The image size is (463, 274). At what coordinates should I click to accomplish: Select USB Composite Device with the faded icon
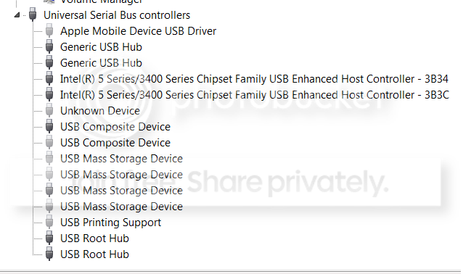coord(115,143)
